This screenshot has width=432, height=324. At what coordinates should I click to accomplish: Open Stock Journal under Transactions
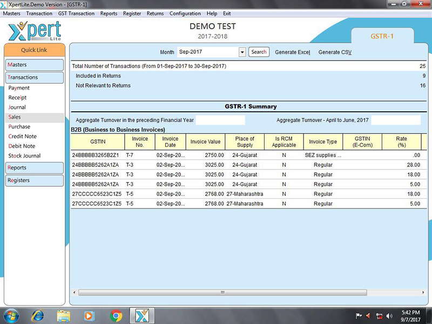tap(24, 156)
